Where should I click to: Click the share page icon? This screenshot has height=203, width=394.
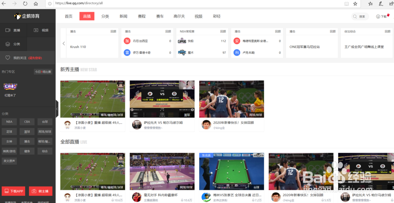[x=391, y=4]
